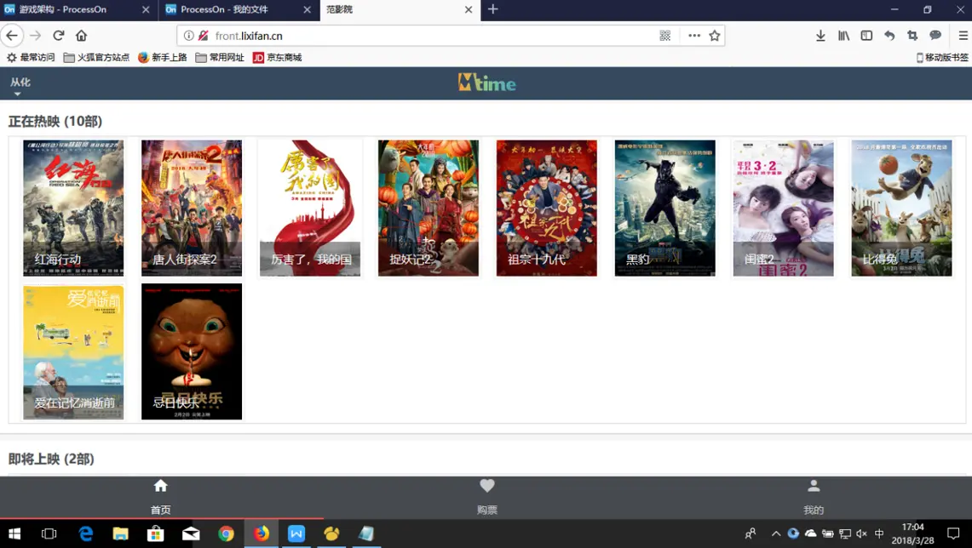Open 最常访问 bookmark
972x548 pixels.
(x=31, y=57)
